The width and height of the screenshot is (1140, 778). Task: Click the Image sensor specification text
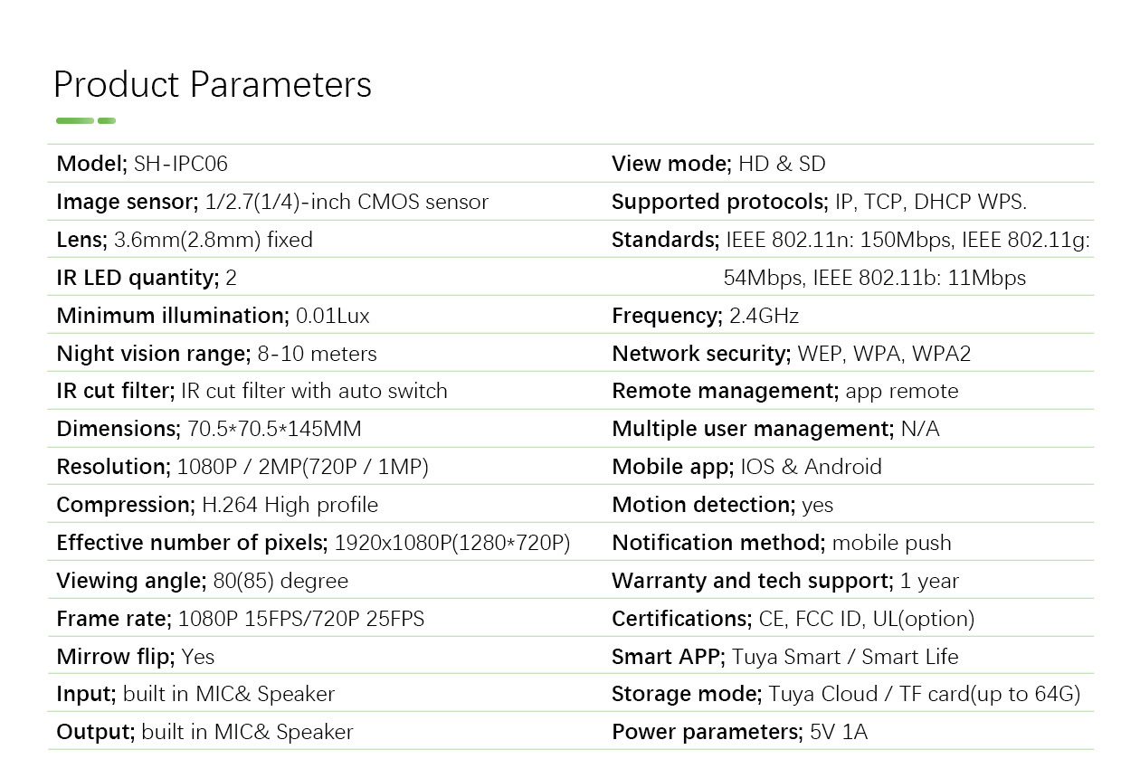pyautogui.click(x=272, y=202)
